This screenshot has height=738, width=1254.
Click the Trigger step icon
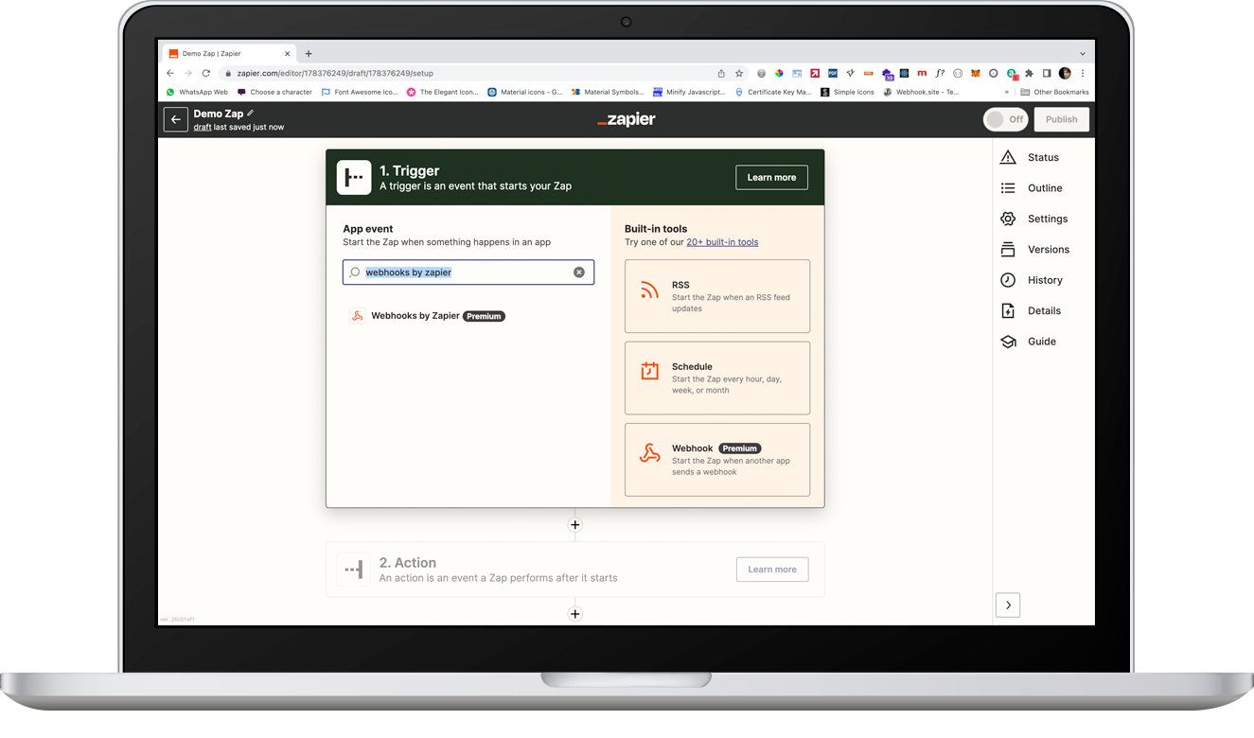point(354,177)
